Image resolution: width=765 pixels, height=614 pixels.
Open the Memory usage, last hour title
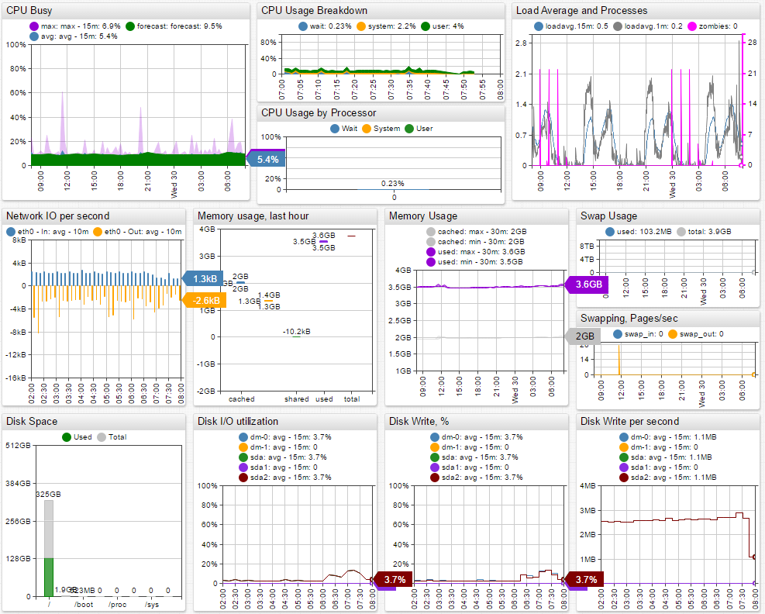253,216
